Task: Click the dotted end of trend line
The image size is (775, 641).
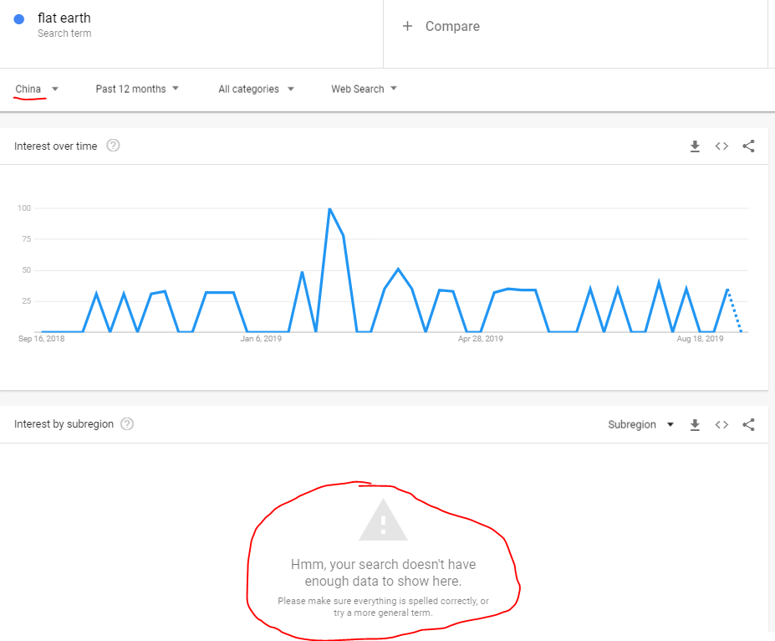Action: point(735,311)
